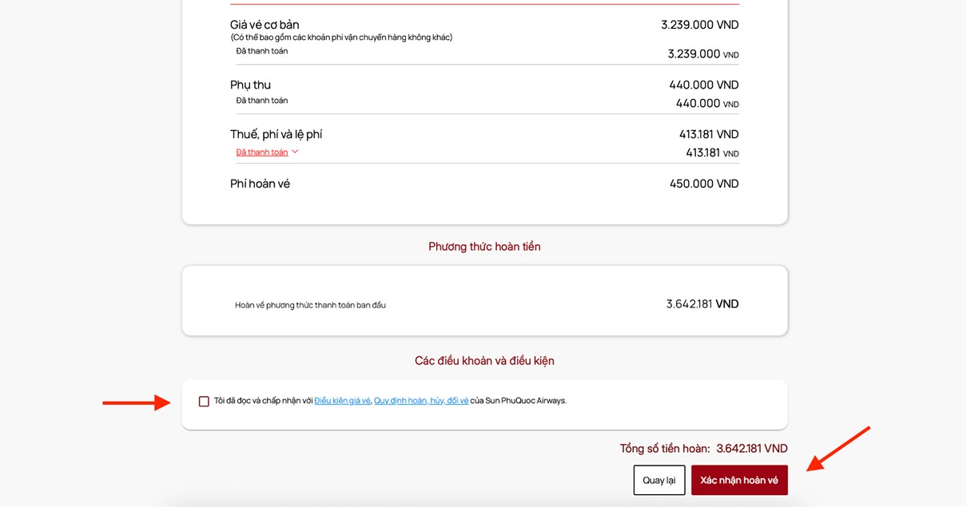Confirm refund with Xác nhận hoàn vé
This screenshot has height=507, width=967.
click(x=739, y=480)
